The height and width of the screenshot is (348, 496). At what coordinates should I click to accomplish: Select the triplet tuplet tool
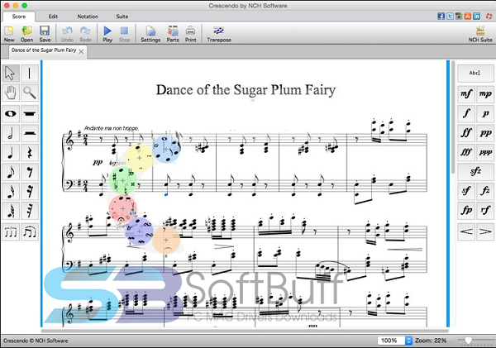tap(11, 232)
